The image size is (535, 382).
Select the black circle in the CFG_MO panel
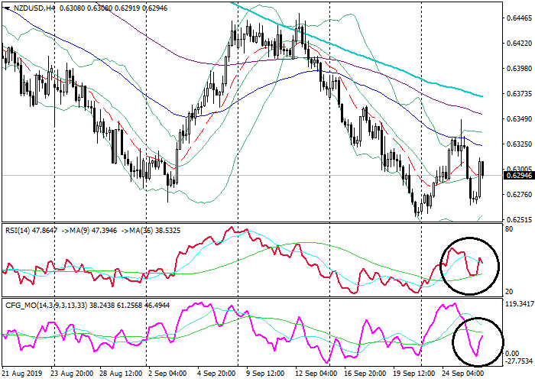pos(477,340)
